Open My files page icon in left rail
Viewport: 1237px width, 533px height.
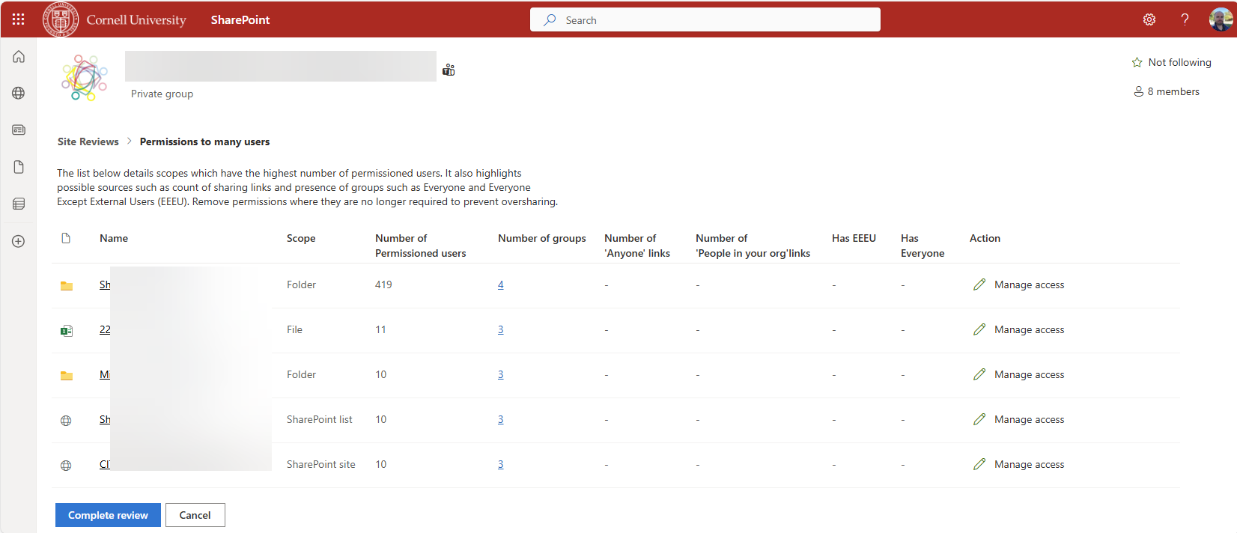19,167
